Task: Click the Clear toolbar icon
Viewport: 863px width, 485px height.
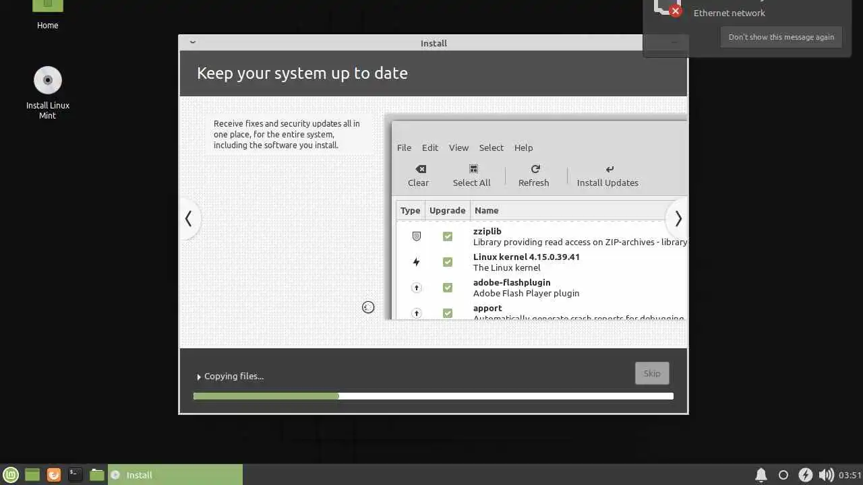Action: pos(421,169)
